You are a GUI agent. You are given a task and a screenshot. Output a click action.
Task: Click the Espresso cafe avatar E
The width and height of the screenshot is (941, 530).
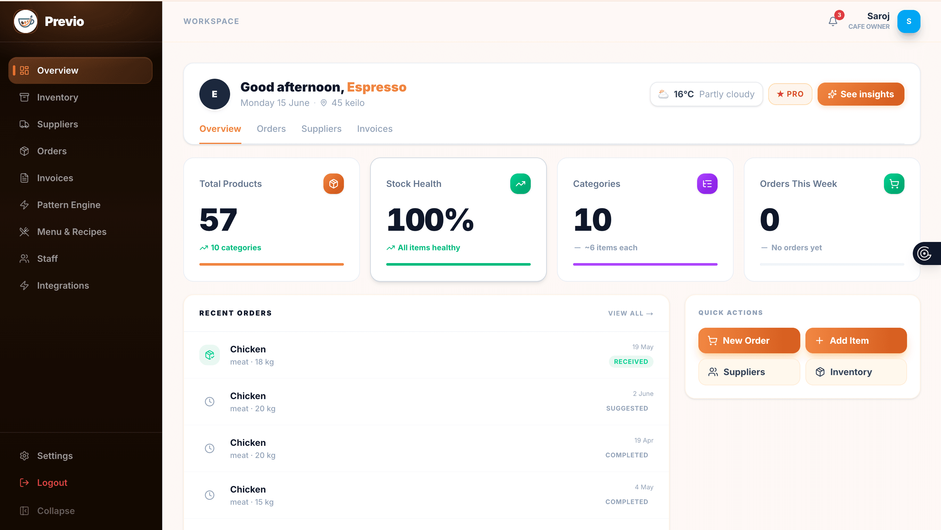(x=215, y=94)
